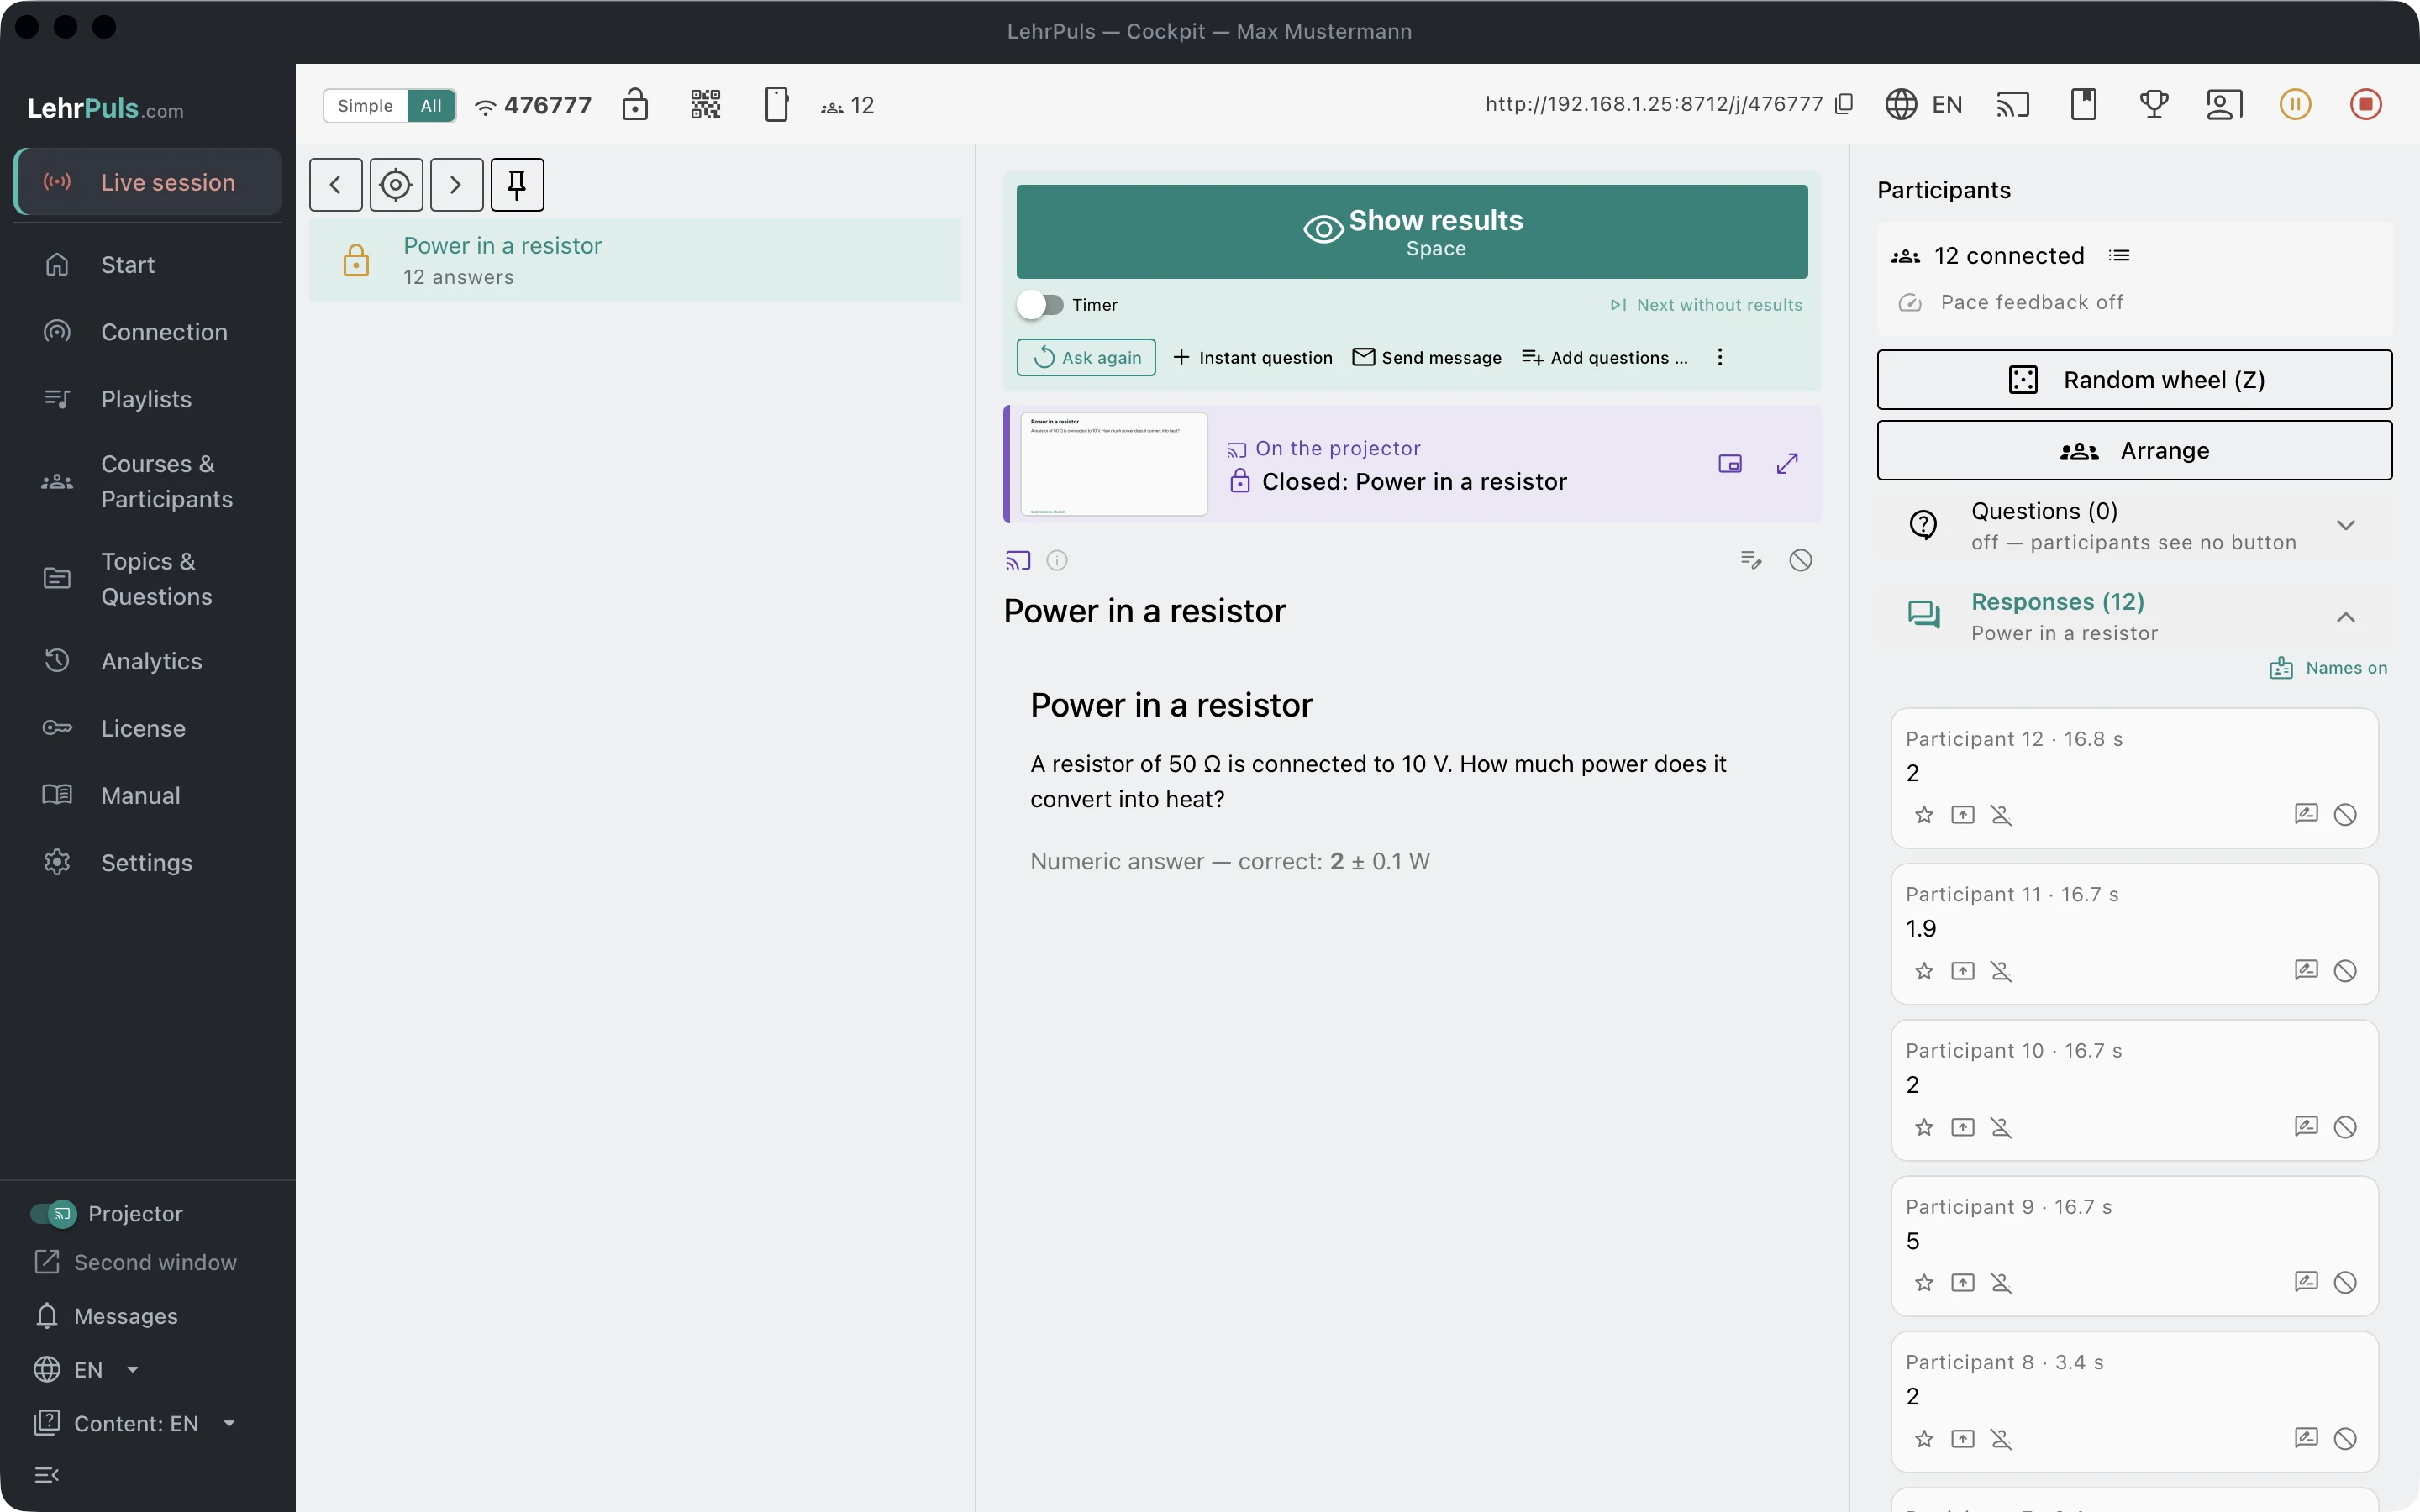Click the Show results button
Viewport: 2420px width, 1512px height.
click(1412, 232)
